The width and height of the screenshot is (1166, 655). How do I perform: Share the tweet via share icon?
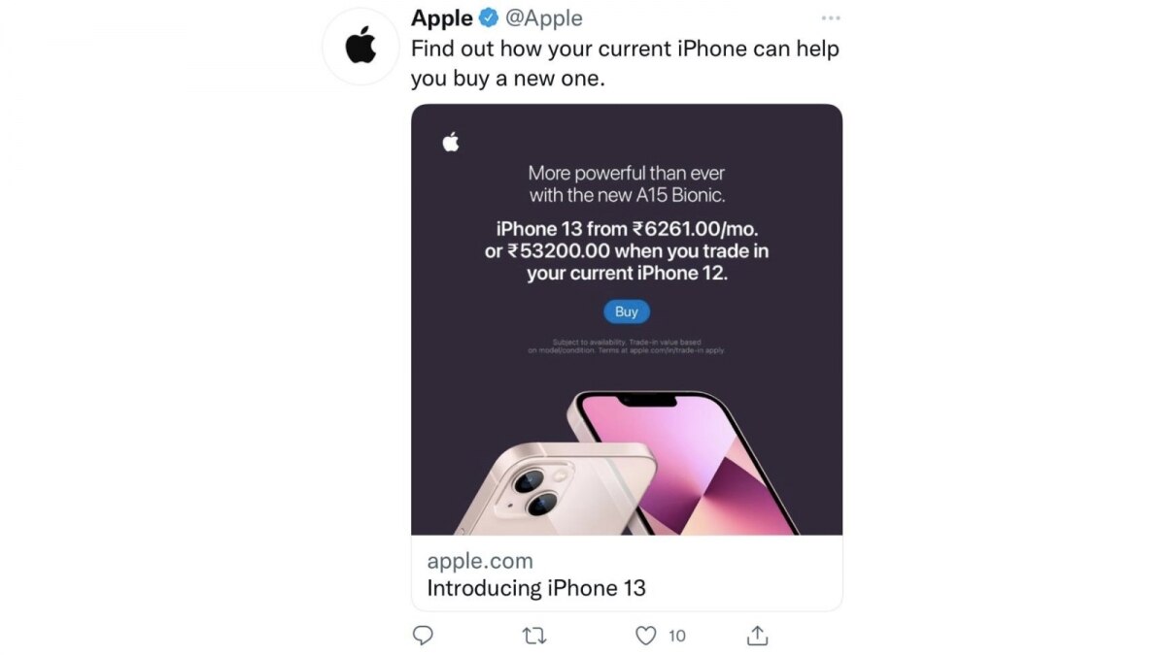tap(758, 636)
